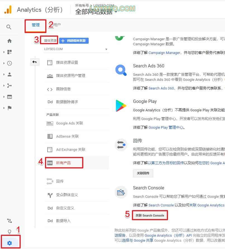The height and width of the screenshot is (249, 225).
Task: Follow the blue Search Ads 360 learn-more link
Action: tap(161, 88)
